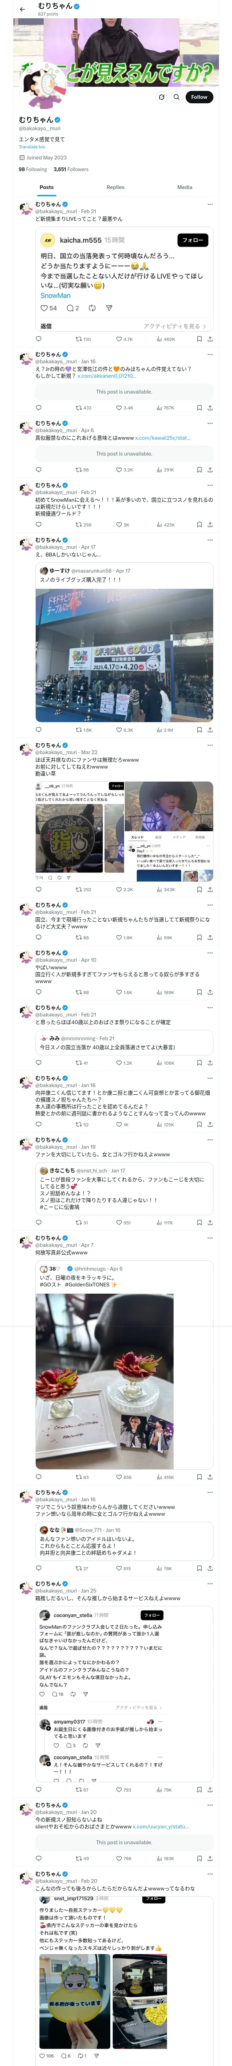Go back using the top arrow
The image size is (232, 2066).
[22, 10]
